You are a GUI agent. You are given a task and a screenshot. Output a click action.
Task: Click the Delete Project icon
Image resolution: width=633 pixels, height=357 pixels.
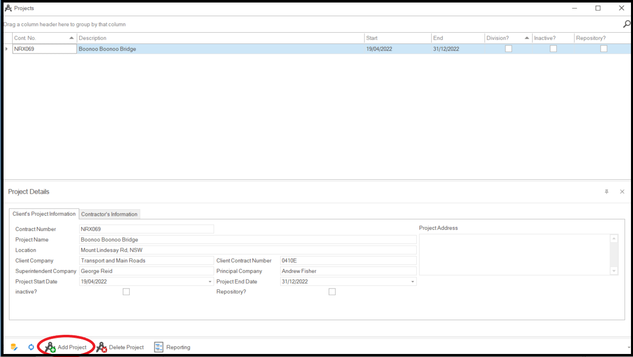pyautogui.click(x=101, y=347)
